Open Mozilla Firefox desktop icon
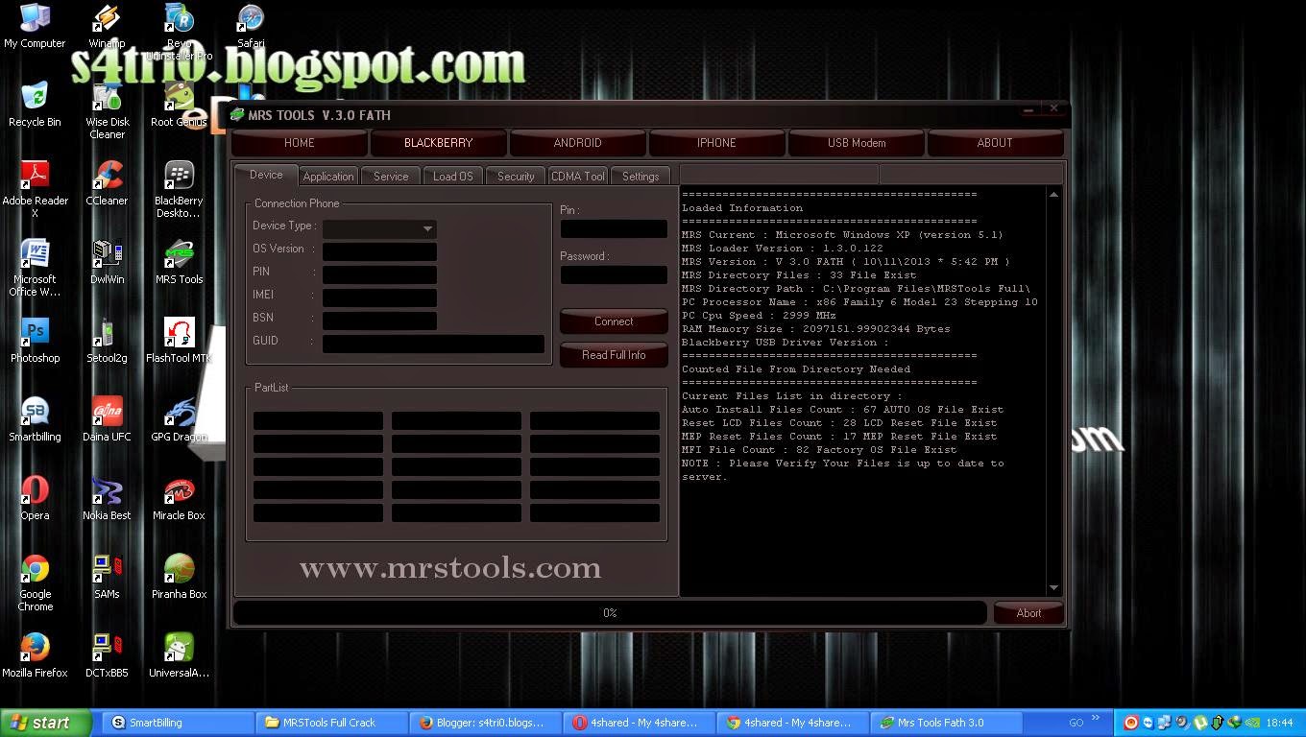This screenshot has height=737, width=1306. click(35, 655)
